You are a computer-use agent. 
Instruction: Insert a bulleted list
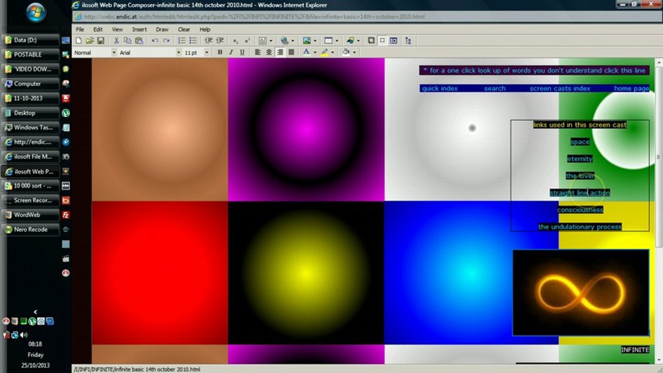coord(193,40)
